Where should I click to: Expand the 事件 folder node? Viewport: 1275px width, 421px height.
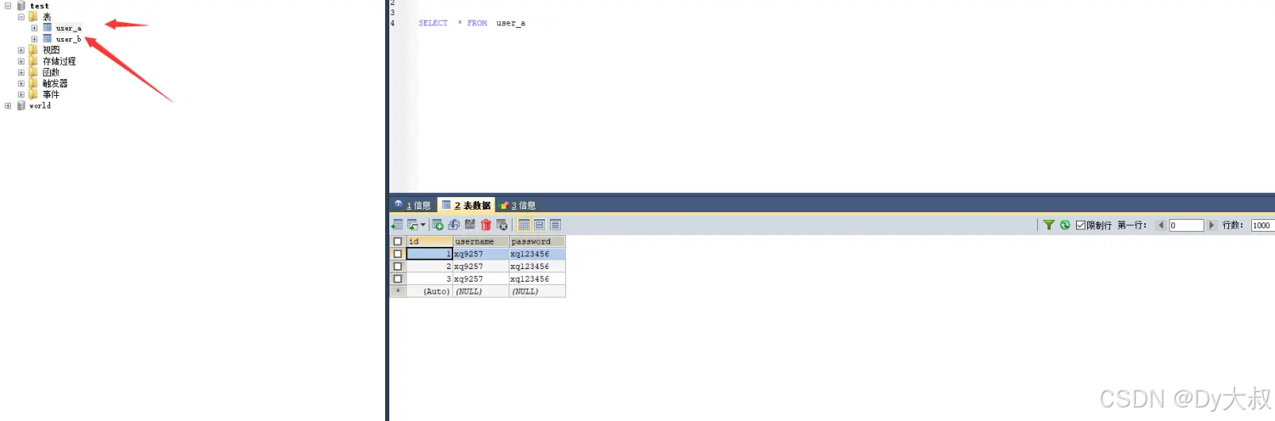(21, 94)
